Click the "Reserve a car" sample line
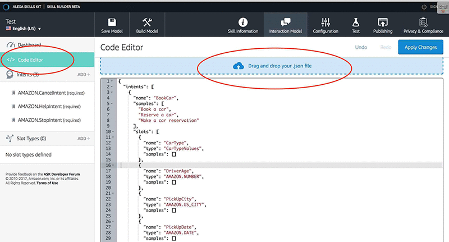 158,115
